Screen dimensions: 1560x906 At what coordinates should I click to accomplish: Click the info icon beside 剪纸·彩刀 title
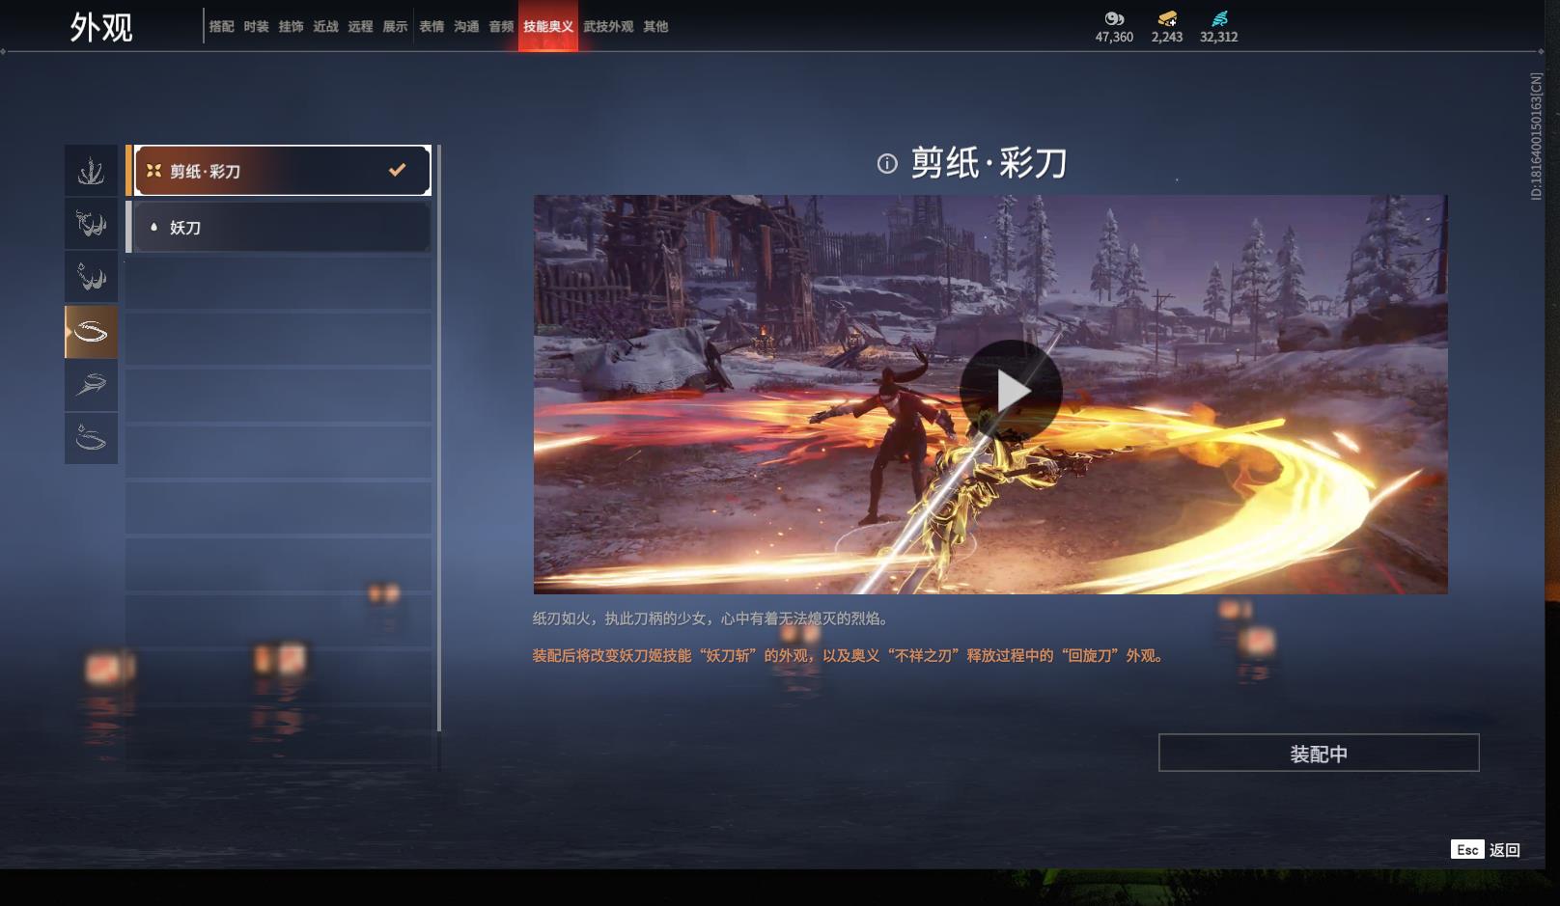tap(887, 164)
